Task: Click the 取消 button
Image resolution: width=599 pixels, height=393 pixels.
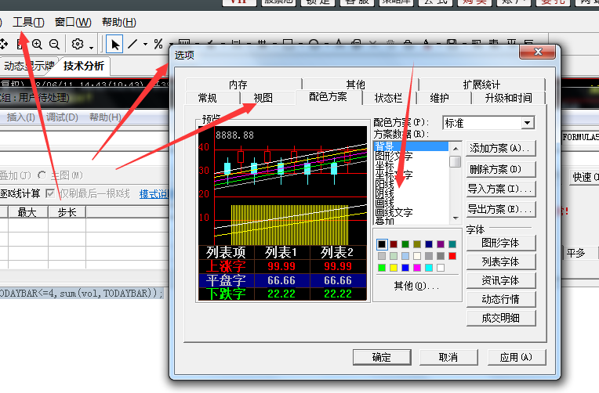Action: click(448, 357)
